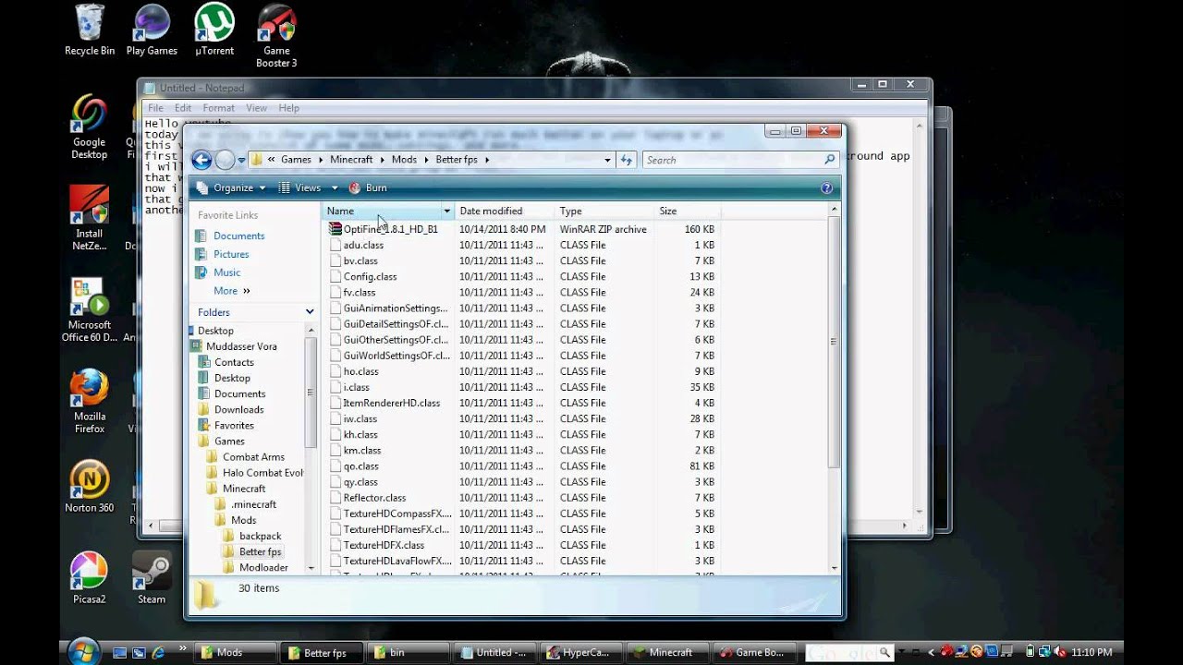Select the OptiFine WinRAR archive icon
The height and width of the screenshot is (665, 1183).
335,229
